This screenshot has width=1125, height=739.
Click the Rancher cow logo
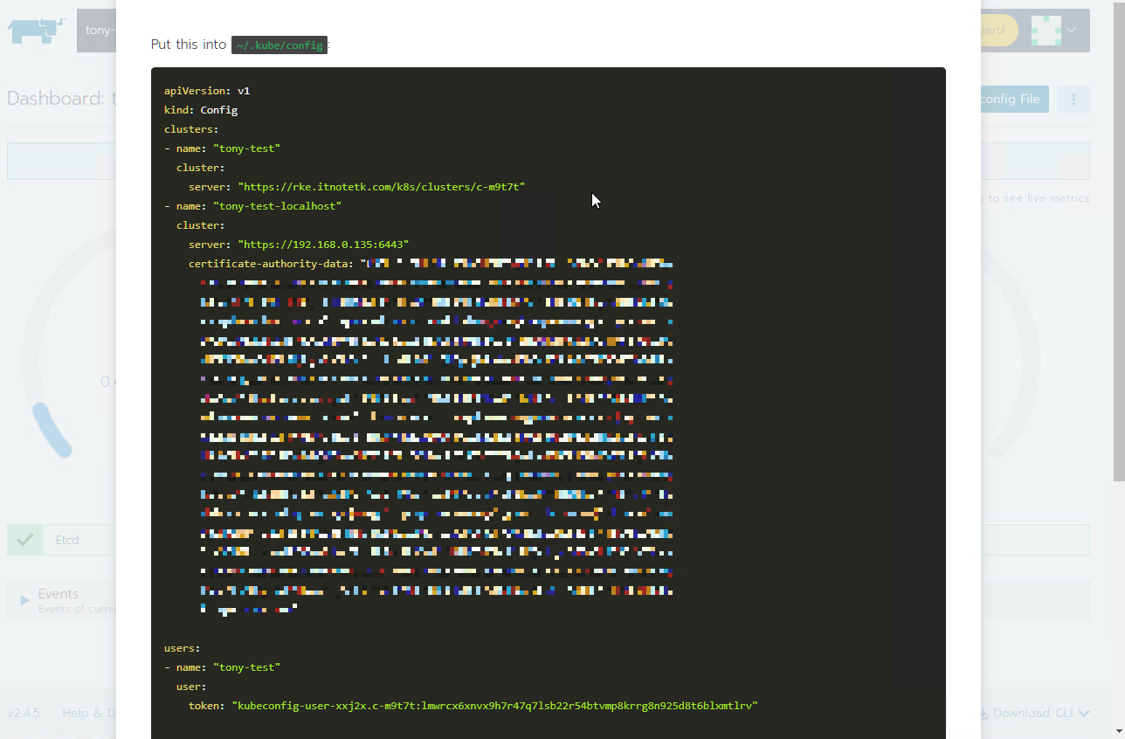(36, 31)
